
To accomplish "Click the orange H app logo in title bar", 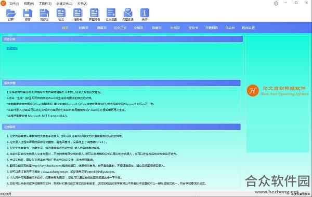I will pos(4,3).
